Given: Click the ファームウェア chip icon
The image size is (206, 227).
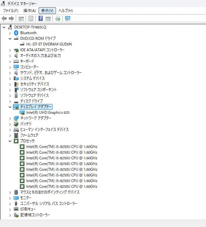Looking at the screenshot, I should 16,135.
